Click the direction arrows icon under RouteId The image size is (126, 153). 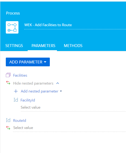pos(8,128)
